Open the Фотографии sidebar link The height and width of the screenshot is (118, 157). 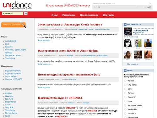11,76
